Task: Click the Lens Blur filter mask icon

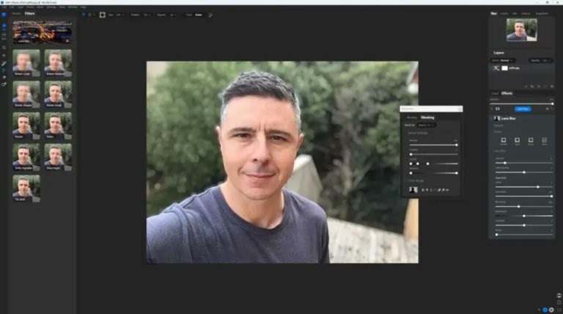Action: 497,118
